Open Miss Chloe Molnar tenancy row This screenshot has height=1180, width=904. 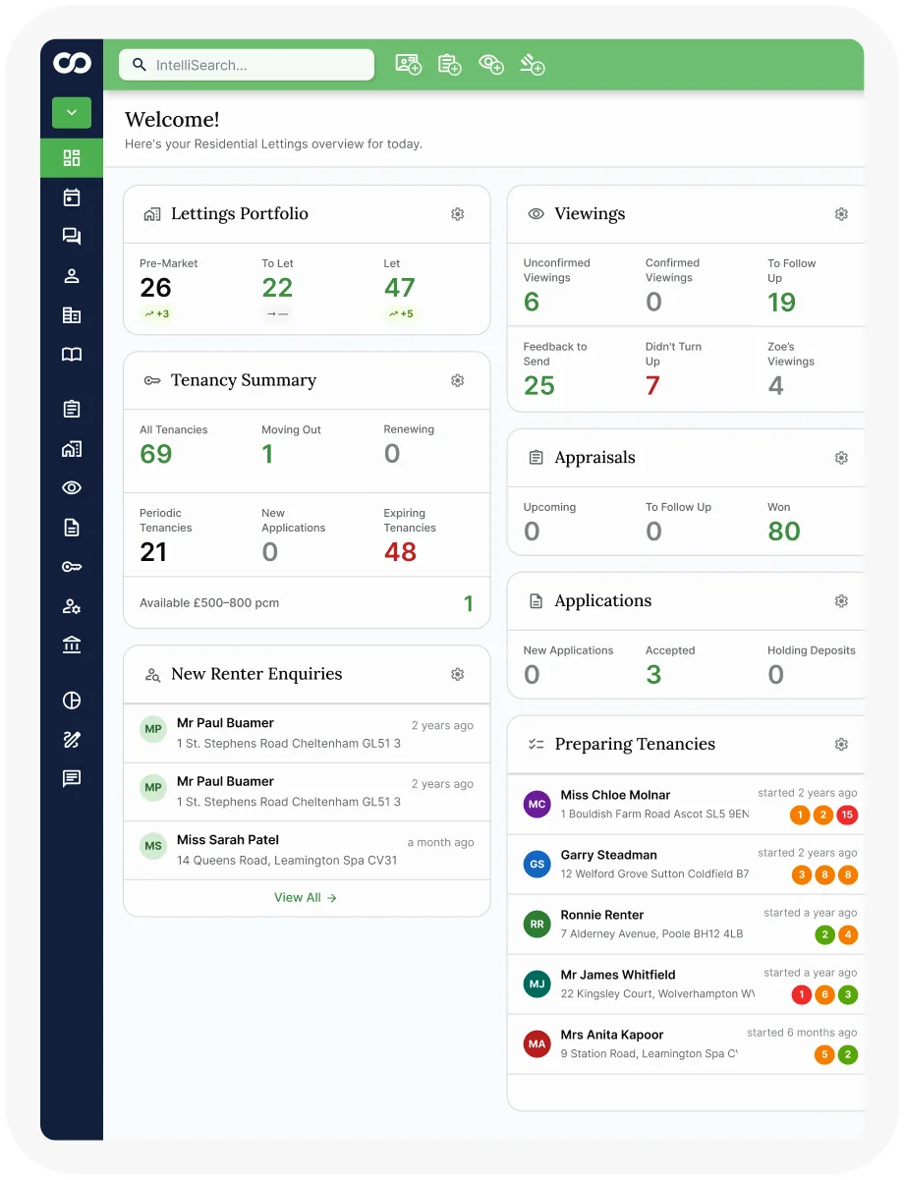coord(686,805)
